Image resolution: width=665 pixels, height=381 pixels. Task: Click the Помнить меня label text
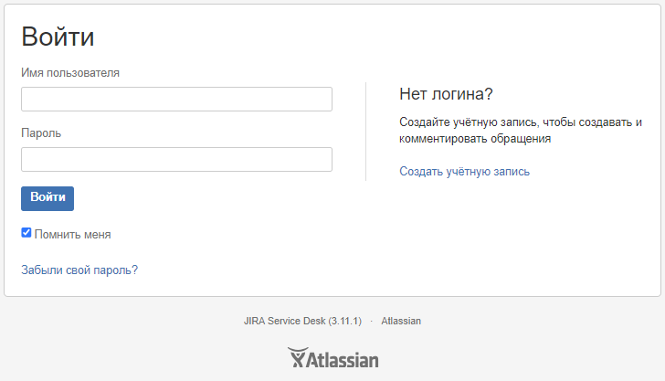point(72,234)
